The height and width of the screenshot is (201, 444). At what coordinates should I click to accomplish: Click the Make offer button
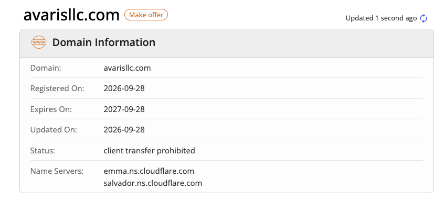146,15
